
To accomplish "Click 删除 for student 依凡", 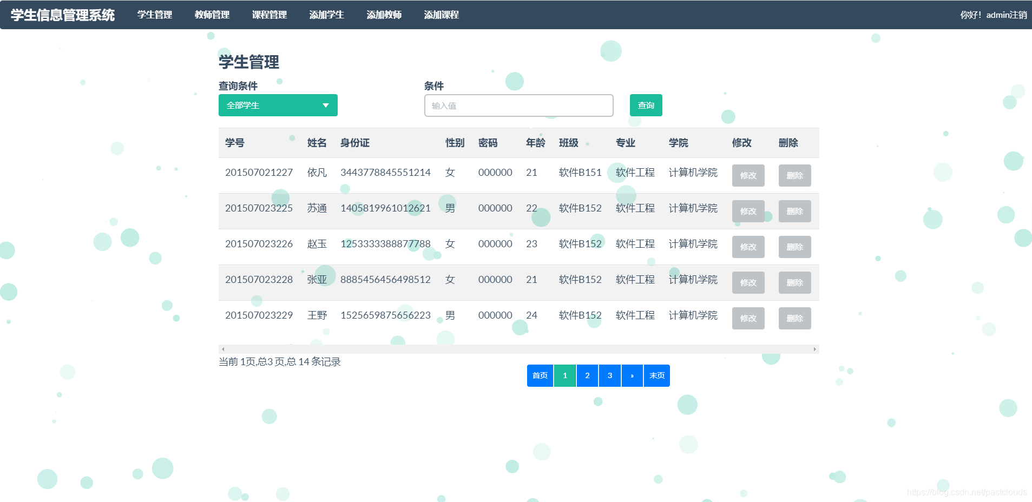I will pyautogui.click(x=795, y=175).
